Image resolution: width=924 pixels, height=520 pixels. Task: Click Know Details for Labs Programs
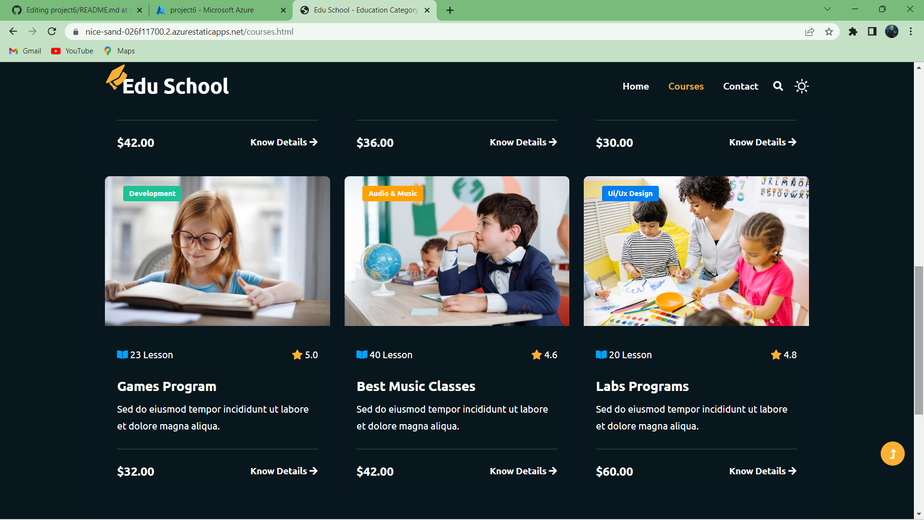click(762, 471)
